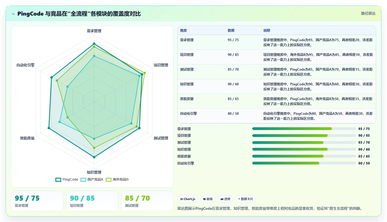This screenshot has width=387, height=222.
Task: Toggle the 海外竞品B legend swatch
Action: pos(108,179)
